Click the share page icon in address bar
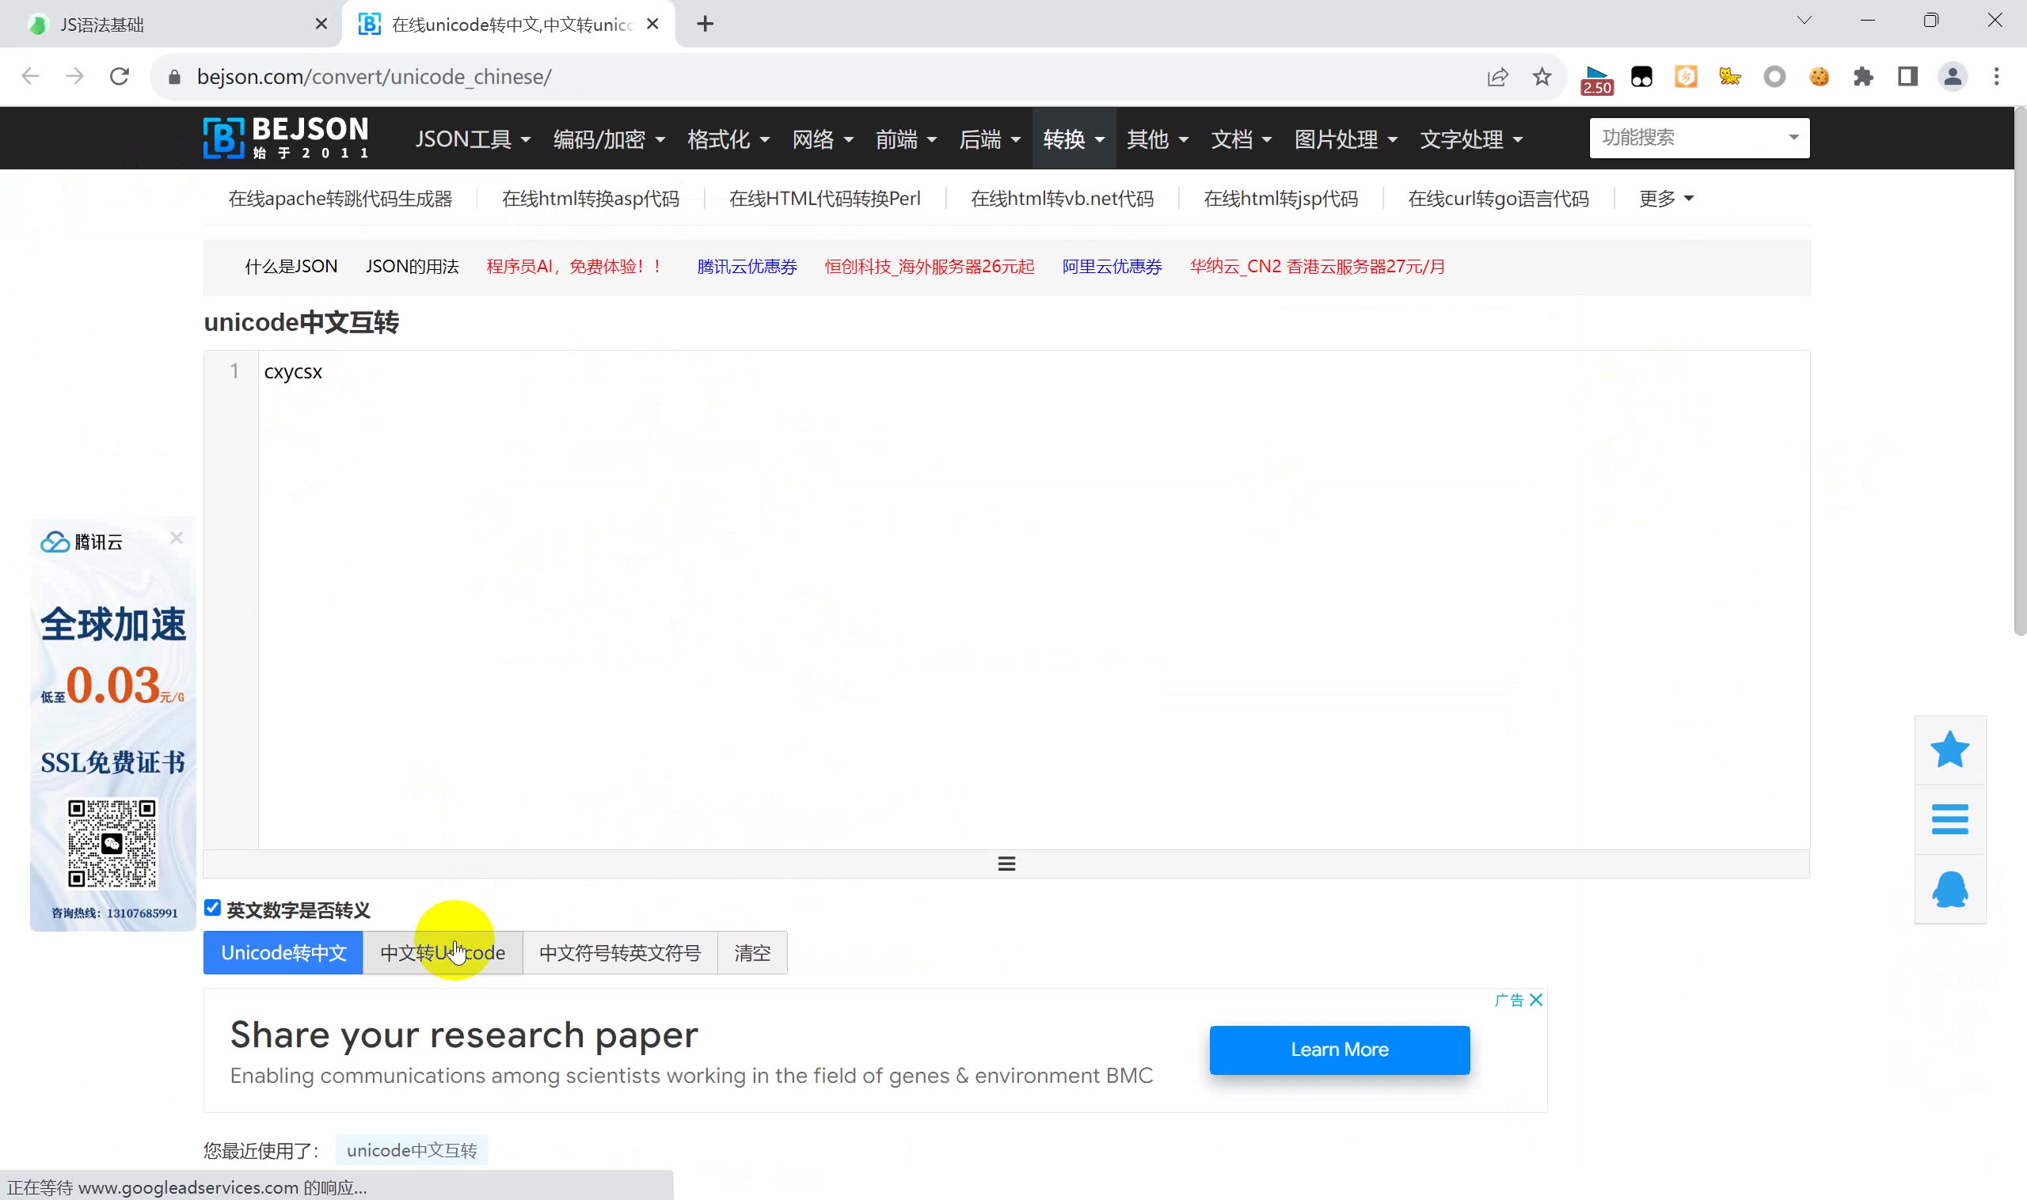The height and width of the screenshot is (1200, 2027). [x=1497, y=76]
